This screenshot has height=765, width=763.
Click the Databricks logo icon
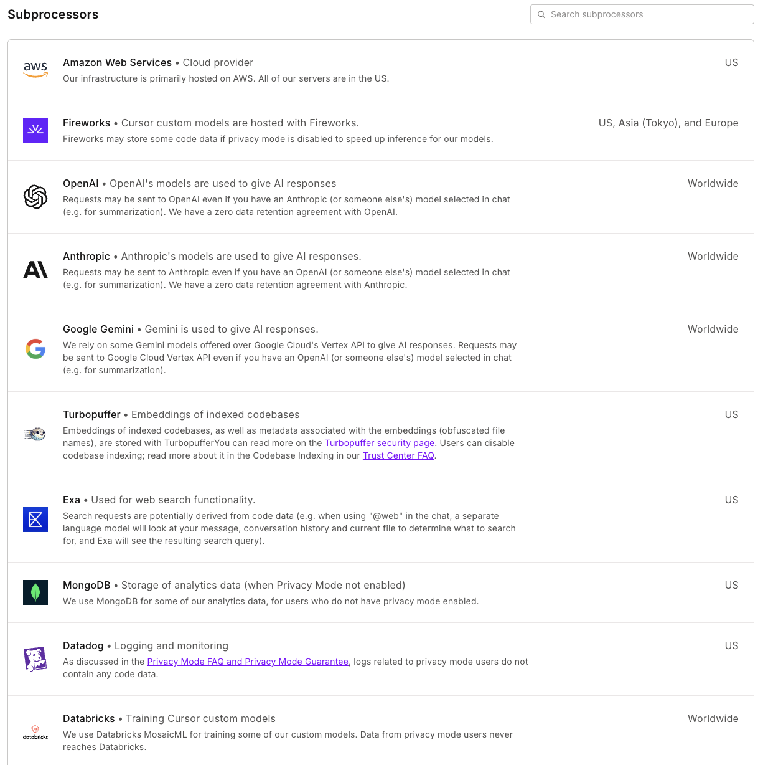pos(35,732)
